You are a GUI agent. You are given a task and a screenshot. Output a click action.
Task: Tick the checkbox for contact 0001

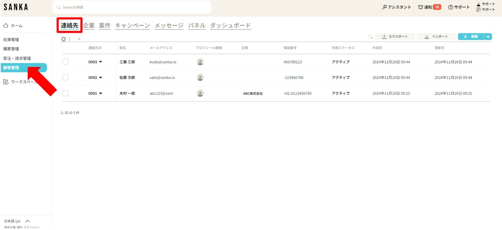pyautogui.click(x=66, y=93)
